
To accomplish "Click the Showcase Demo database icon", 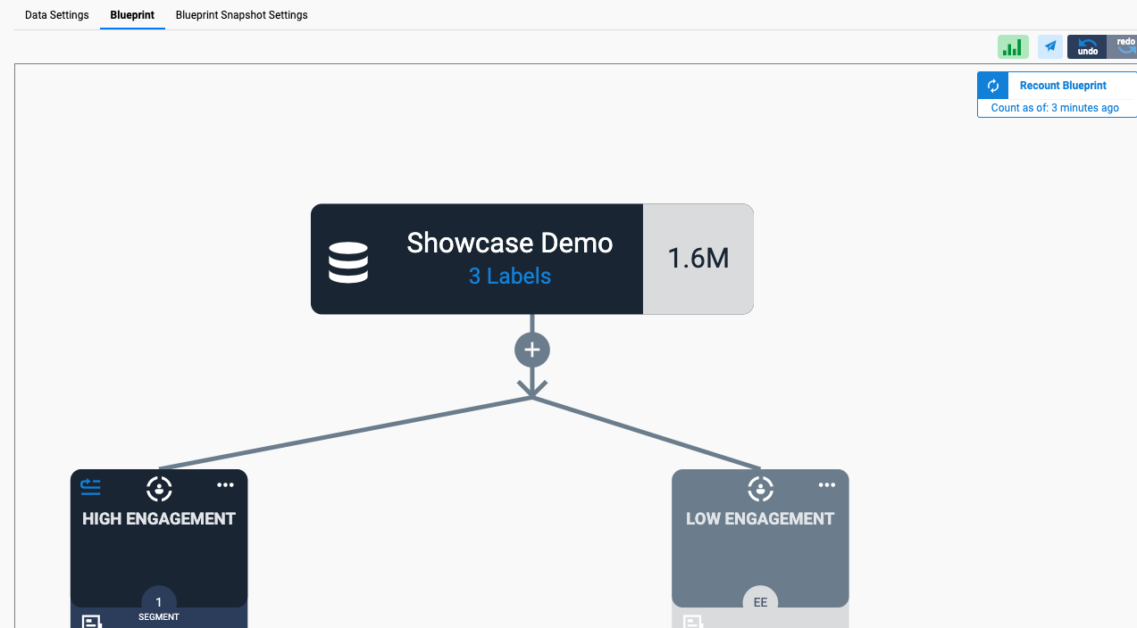I will (x=348, y=263).
